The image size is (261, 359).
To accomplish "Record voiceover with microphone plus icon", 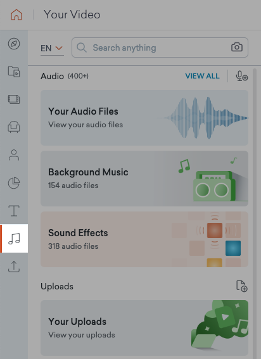I will (242, 76).
